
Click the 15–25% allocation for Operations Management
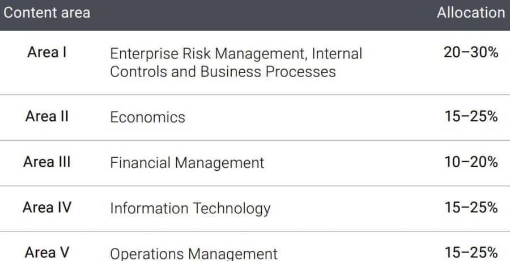pyautogui.click(x=471, y=252)
